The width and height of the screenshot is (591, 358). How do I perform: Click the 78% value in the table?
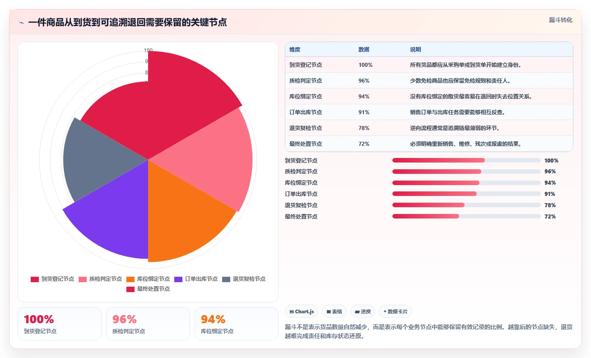coord(364,128)
